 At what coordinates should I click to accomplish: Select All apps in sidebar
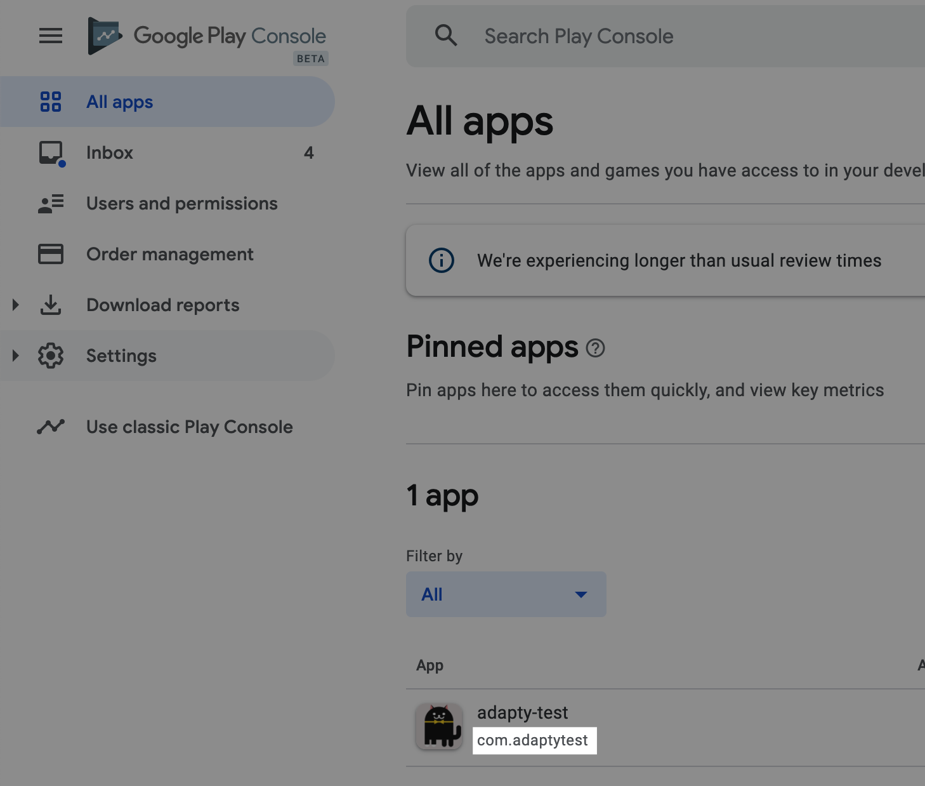[x=167, y=102]
